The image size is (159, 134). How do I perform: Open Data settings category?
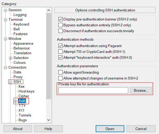click(17, 72)
